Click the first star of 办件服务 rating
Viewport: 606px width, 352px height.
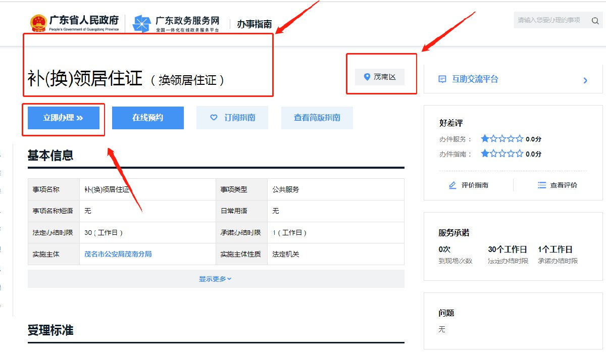coord(485,139)
